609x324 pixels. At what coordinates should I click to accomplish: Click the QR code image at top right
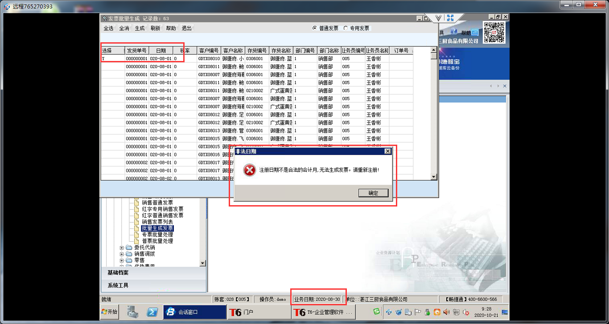point(494,32)
